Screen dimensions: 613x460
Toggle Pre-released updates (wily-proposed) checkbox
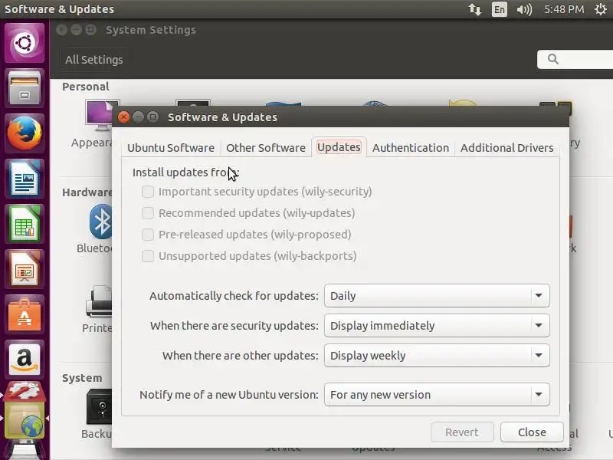click(x=148, y=235)
